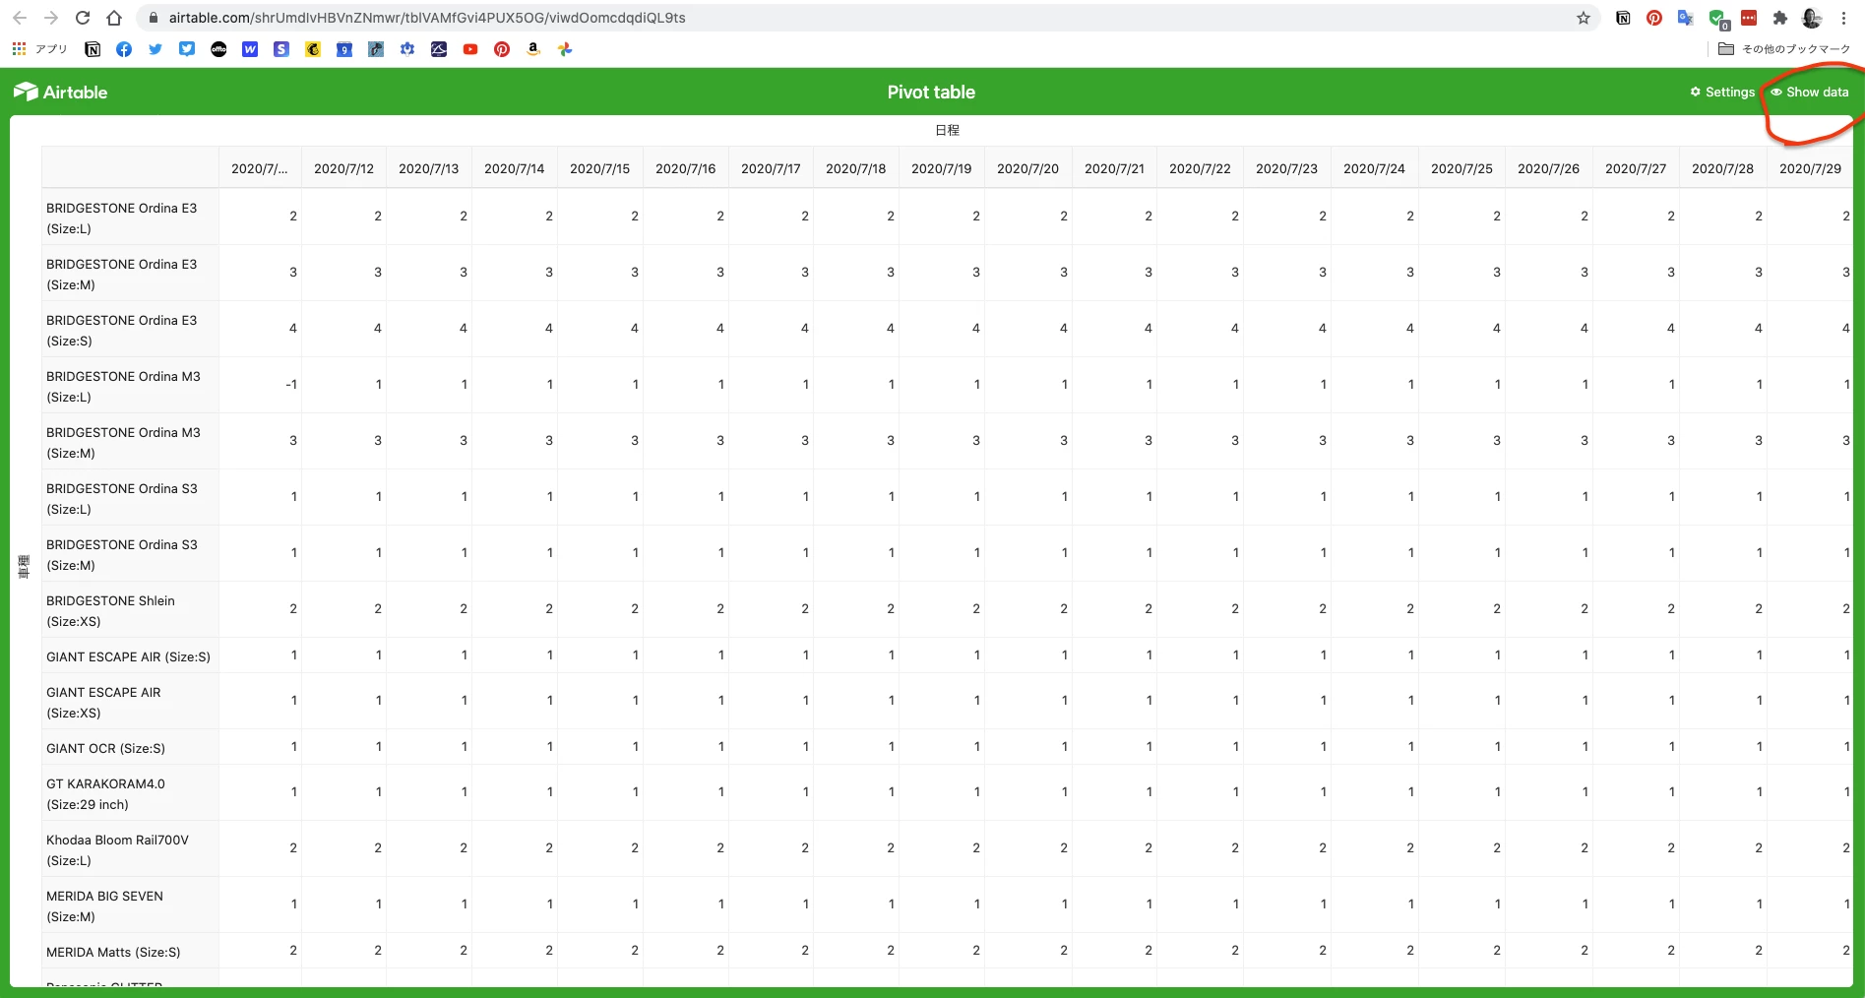Toggle Show data view
This screenshot has height=998, width=1865.
(x=1810, y=92)
